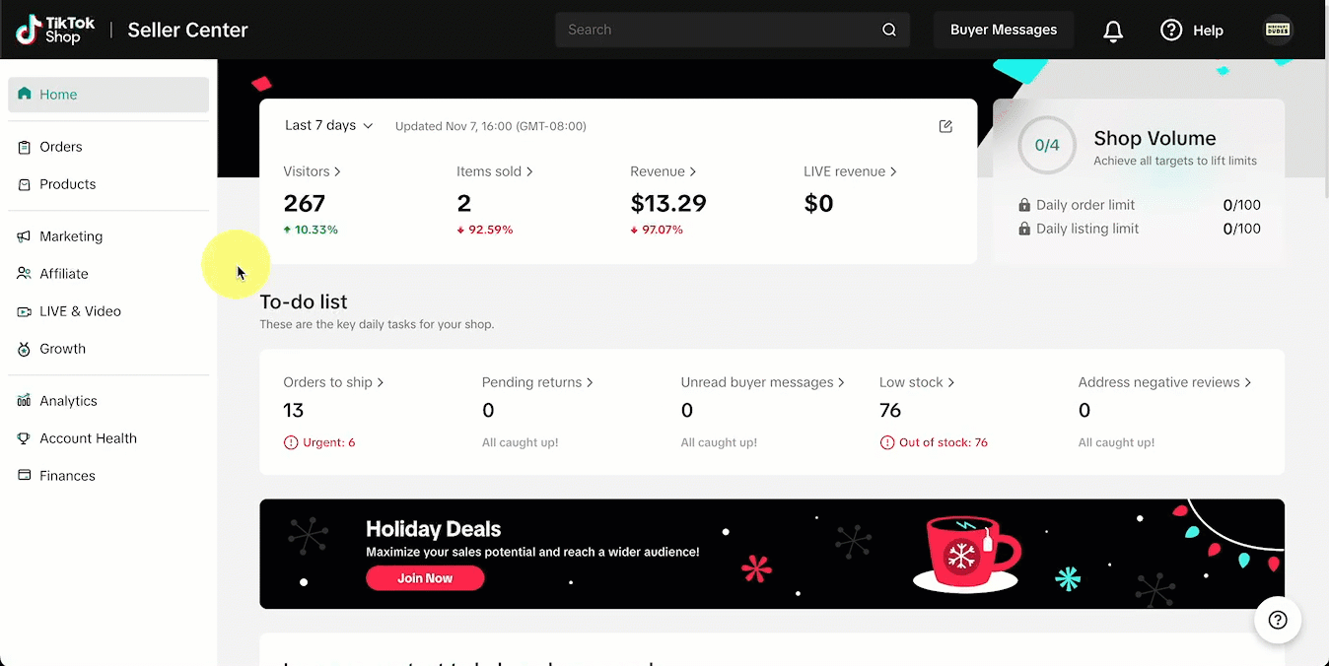Viewport: 1329px width, 666px height.
Task: Select LIVE & Video menu item
Action: [80, 311]
